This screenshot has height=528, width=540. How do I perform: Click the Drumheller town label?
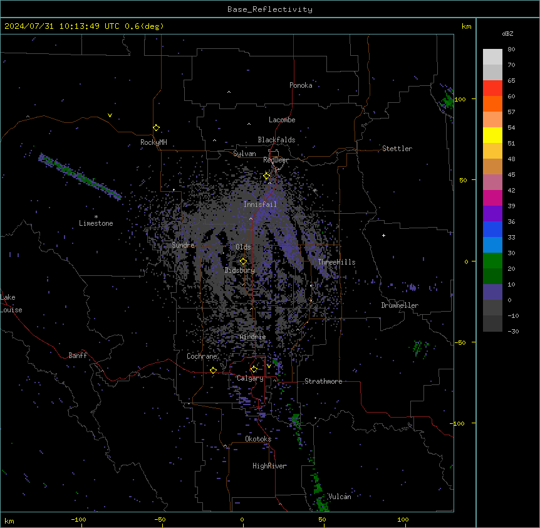[400, 305]
